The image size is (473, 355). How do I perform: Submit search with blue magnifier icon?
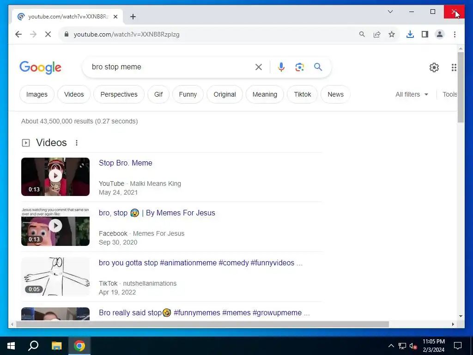click(318, 67)
